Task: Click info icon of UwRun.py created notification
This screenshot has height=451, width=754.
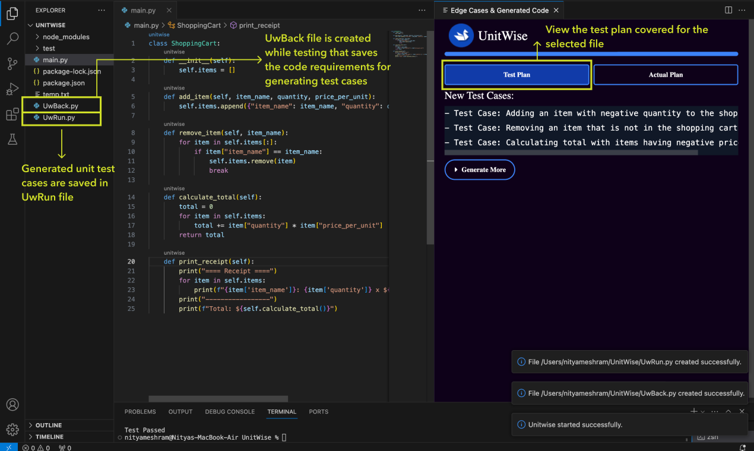Action: [x=521, y=361]
